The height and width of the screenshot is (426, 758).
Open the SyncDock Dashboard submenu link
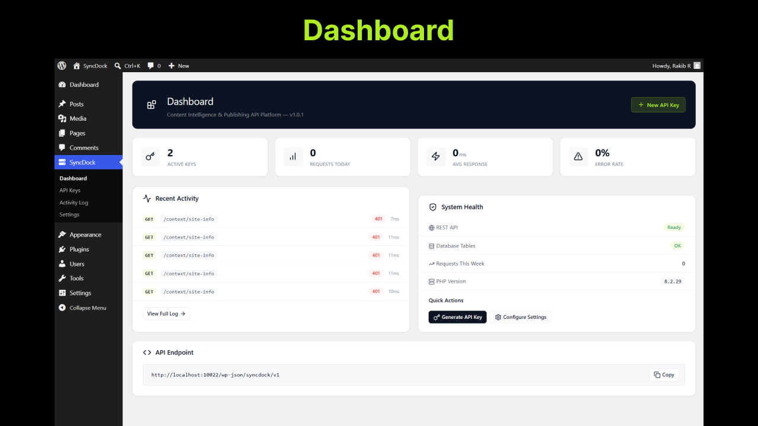(x=73, y=178)
